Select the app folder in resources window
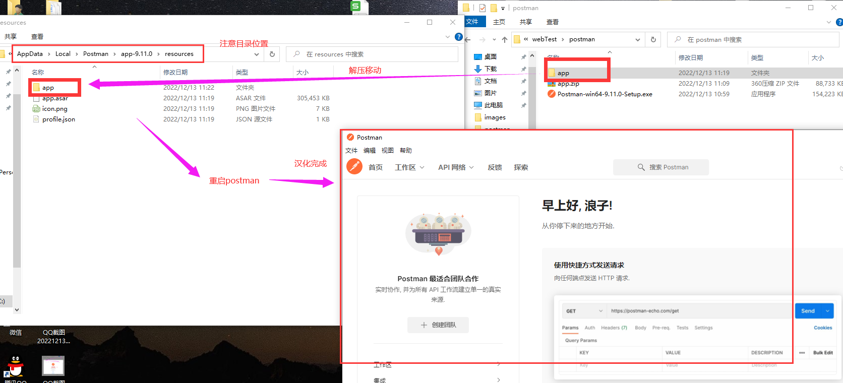This screenshot has width=843, height=383. point(43,88)
